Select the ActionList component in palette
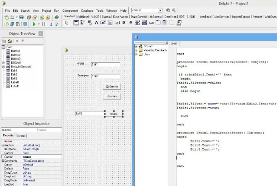277x186 pixels. pos(179,23)
